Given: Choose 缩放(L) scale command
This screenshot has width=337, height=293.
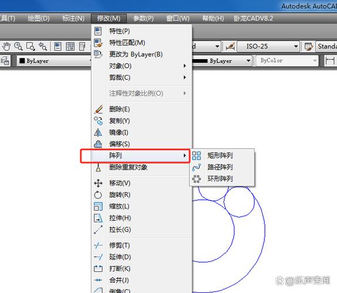Looking at the screenshot, I should pos(141,206).
